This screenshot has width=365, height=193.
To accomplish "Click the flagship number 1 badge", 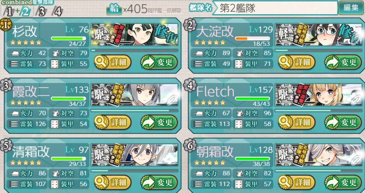I will point(5,25).
